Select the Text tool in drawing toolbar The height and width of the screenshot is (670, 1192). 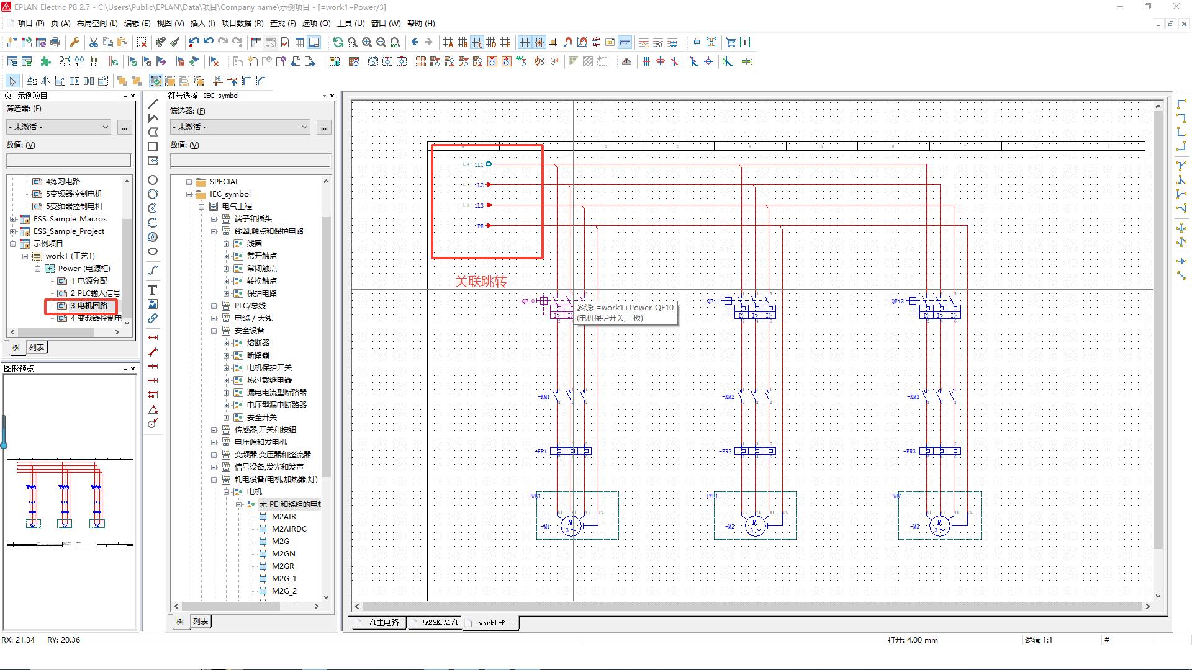click(x=152, y=290)
